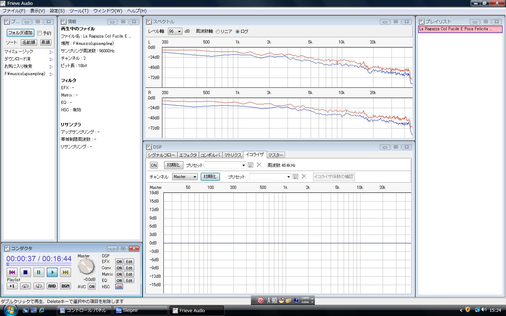The height and width of the screenshot is (316, 506).
Task: Toggle the EFX ON button
Action: click(119, 262)
